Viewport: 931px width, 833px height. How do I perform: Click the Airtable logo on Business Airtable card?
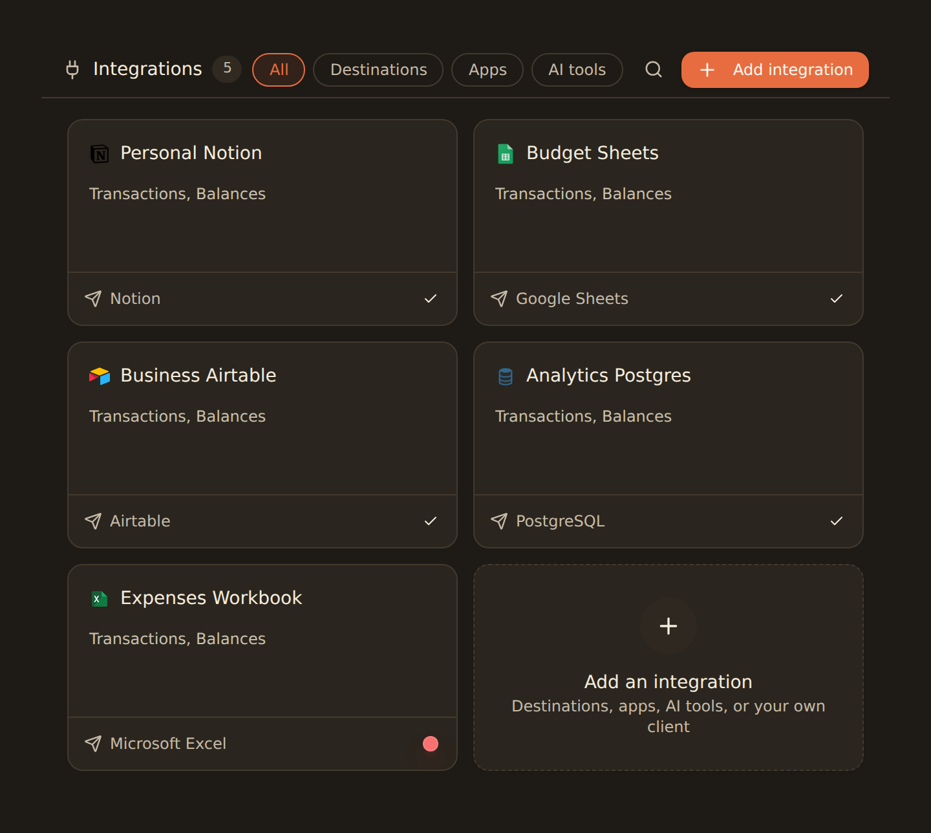click(100, 376)
